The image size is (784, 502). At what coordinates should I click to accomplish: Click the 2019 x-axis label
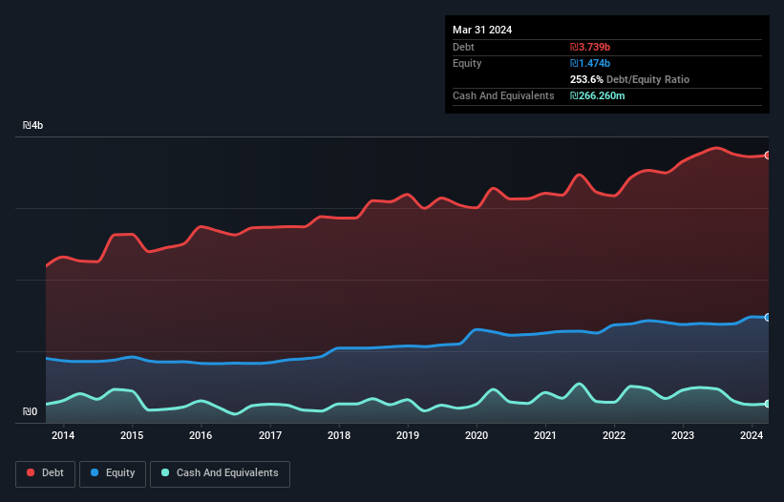pos(408,435)
